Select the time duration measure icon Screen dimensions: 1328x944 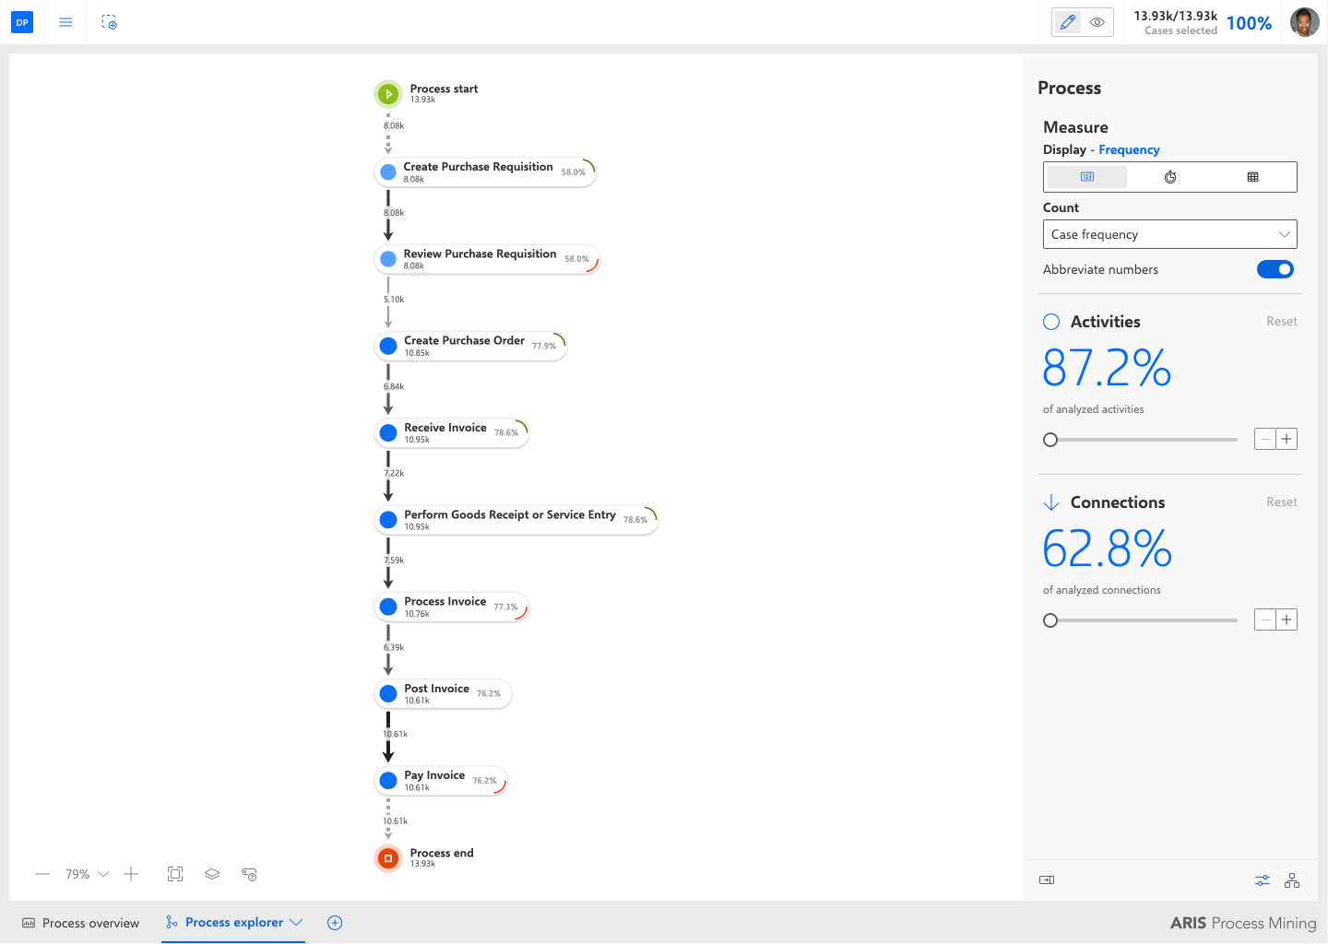pyautogui.click(x=1169, y=177)
